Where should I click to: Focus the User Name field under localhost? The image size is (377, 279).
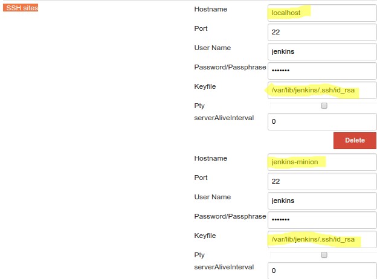[x=321, y=51]
